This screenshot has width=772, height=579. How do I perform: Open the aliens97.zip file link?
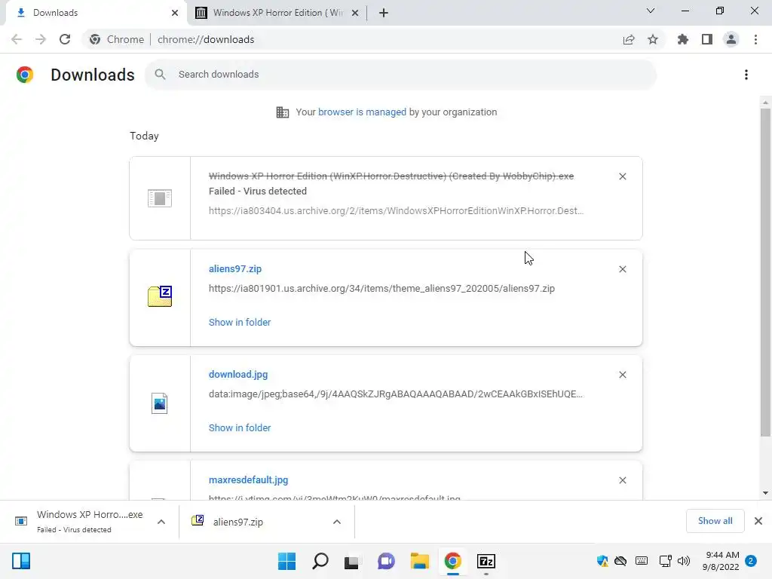pos(235,269)
